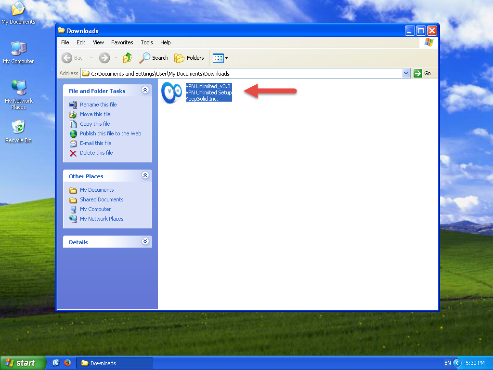Viewport: 493px width, 370px height.
Task: Click the Forward arrow toolbar button
Action: (x=104, y=58)
